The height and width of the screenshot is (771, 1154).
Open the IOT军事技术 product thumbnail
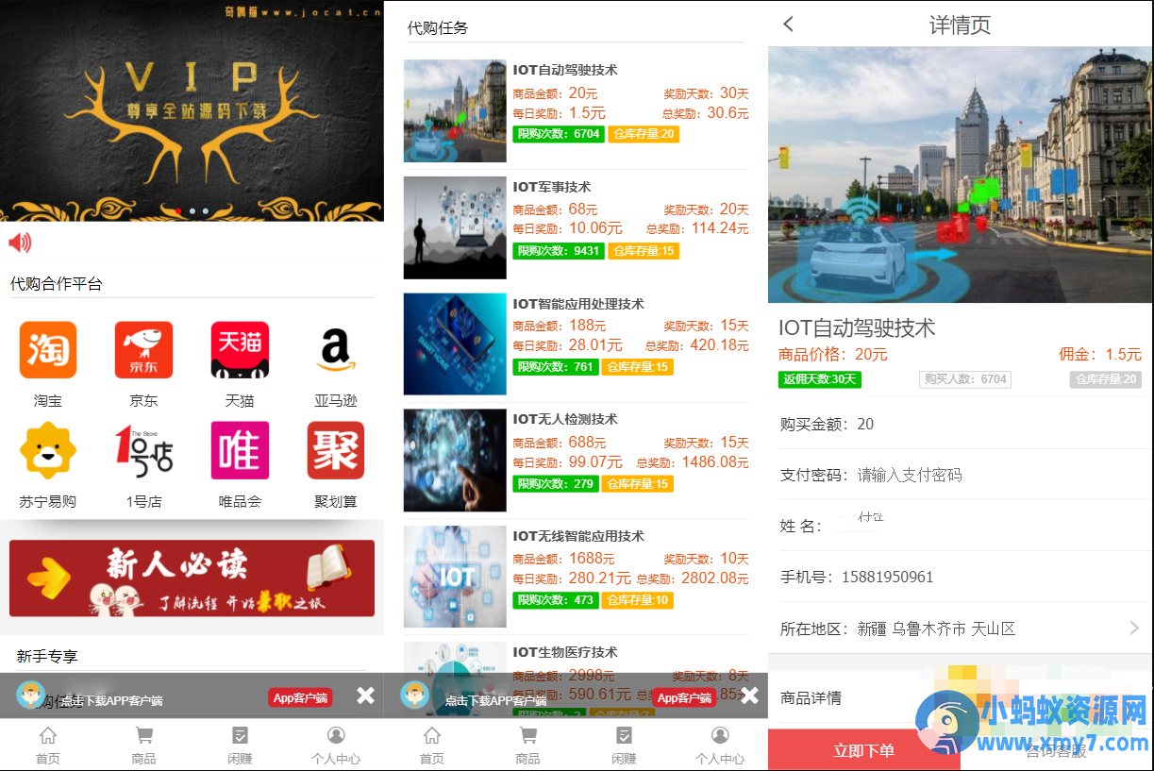[455, 227]
